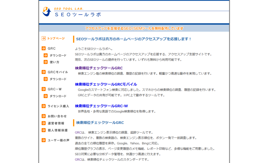Open the GRC sidebar menu item

(52, 48)
